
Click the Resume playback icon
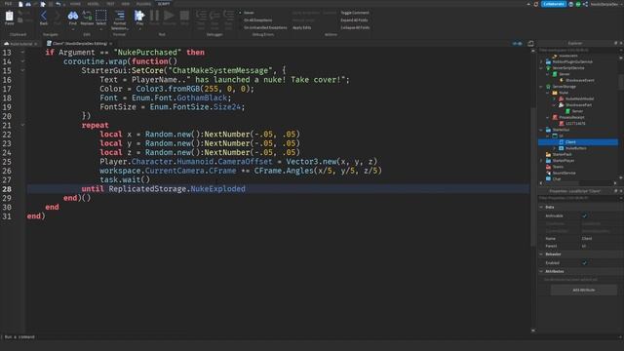pyautogui.click(x=169, y=16)
